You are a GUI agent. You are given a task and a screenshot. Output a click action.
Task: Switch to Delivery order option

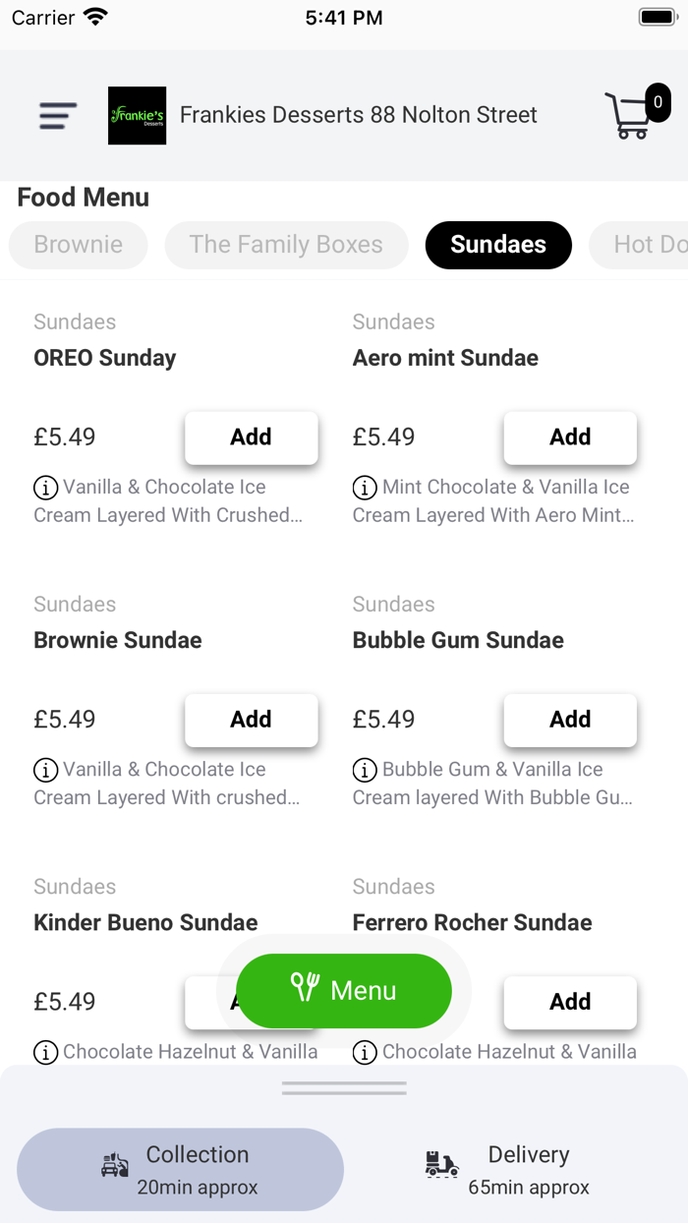(508, 1169)
